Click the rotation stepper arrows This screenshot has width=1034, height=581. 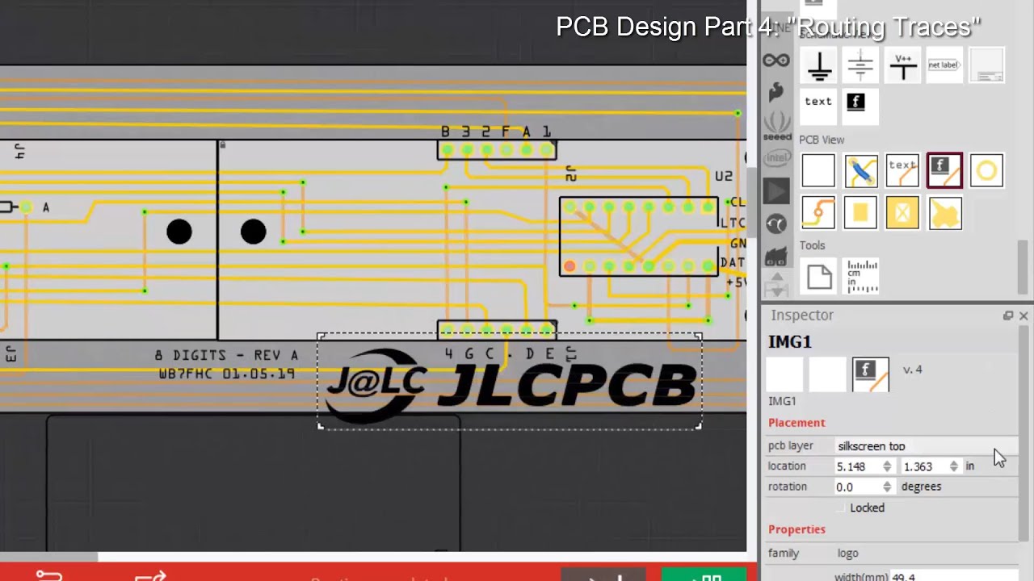coord(887,487)
